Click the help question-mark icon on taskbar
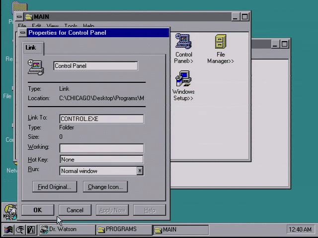 pos(31,230)
